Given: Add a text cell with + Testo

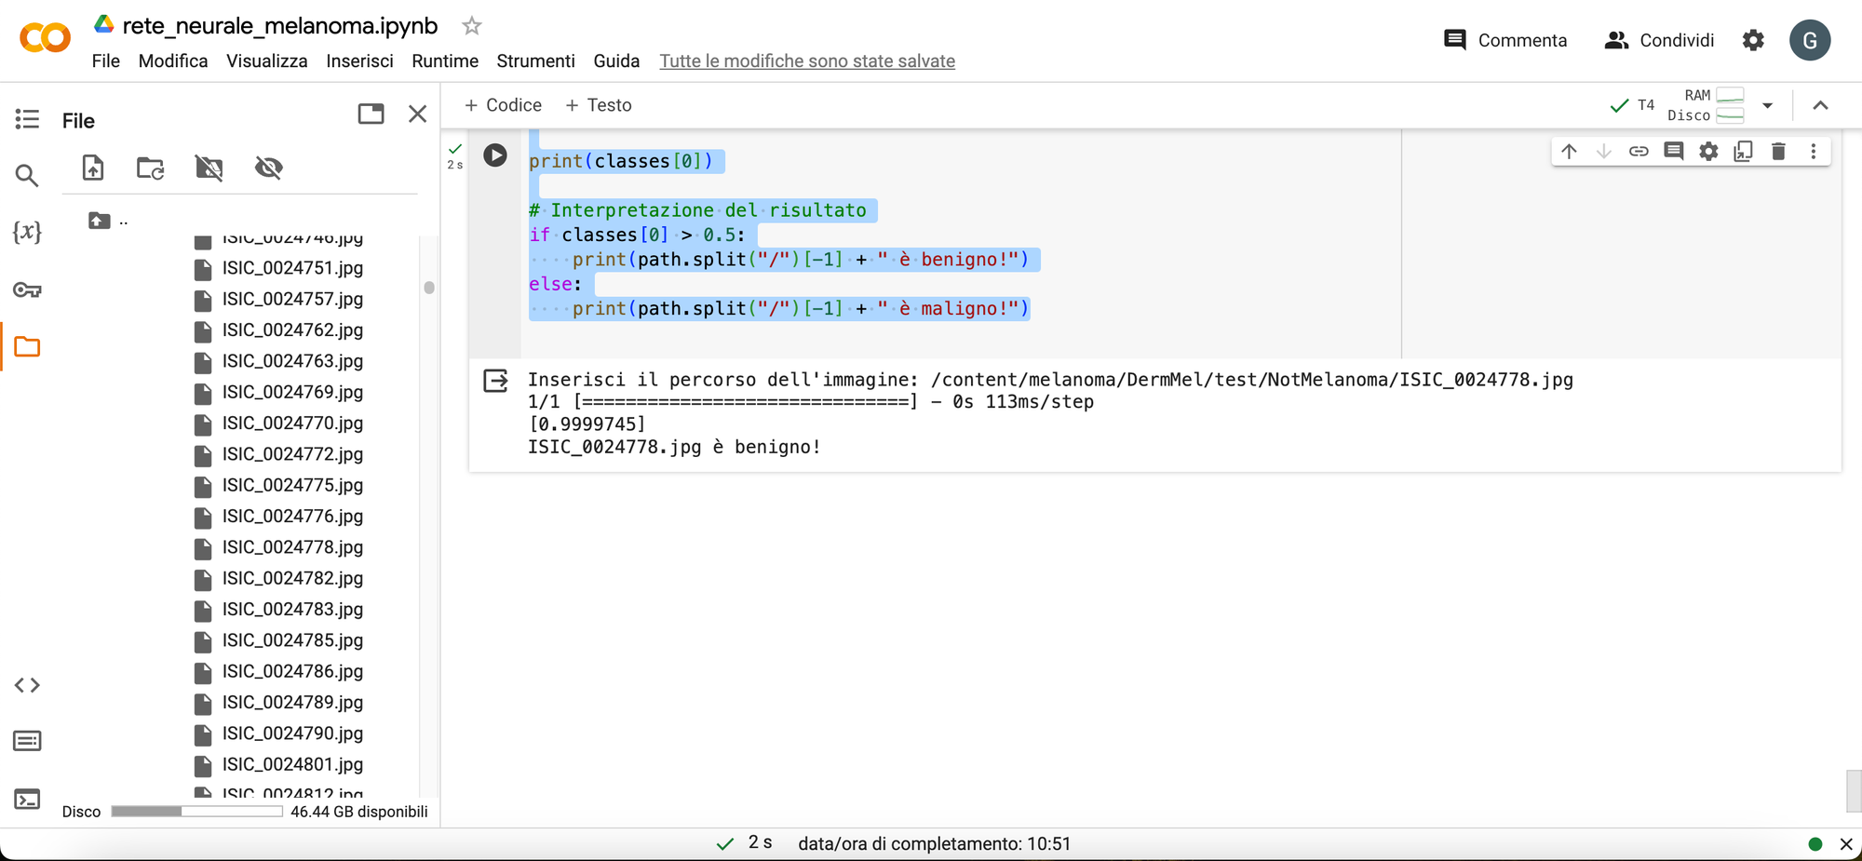Looking at the screenshot, I should 599,105.
